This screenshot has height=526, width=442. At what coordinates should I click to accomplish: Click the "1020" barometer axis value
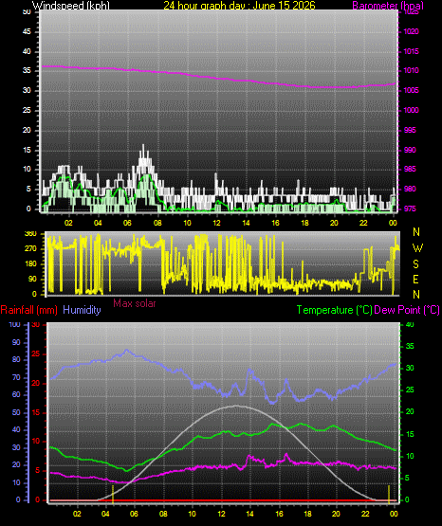tap(411, 31)
